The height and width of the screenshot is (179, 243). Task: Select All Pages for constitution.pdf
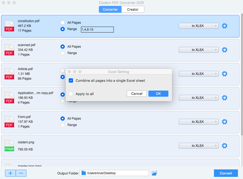tap(63, 23)
